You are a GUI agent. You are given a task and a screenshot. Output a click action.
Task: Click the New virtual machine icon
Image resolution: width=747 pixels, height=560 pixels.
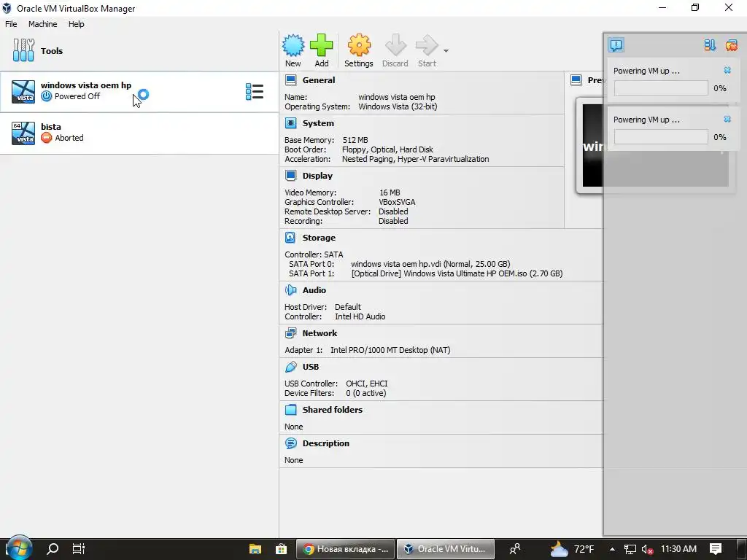tap(293, 46)
